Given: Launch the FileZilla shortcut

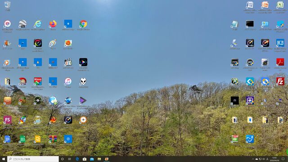Looking at the screenshot, I should [280, 81].
